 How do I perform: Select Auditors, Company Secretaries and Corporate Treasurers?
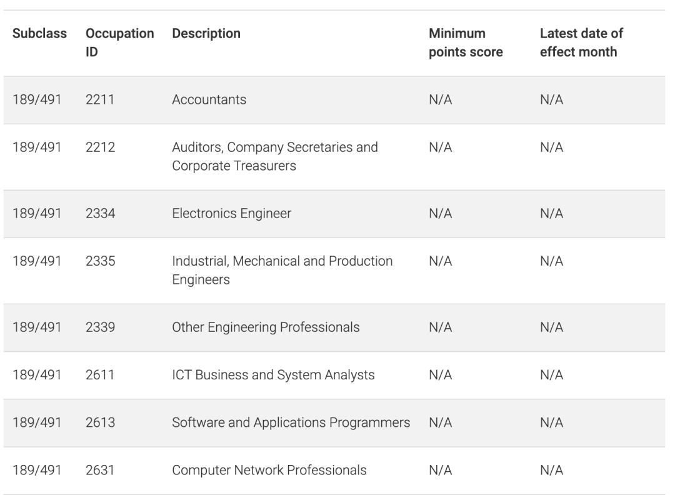click(x=275, y=156)
